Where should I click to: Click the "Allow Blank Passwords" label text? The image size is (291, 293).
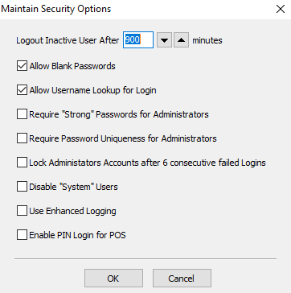click(72, 66)
